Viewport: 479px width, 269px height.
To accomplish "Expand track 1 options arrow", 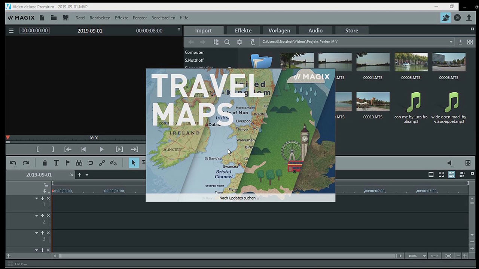I will (37, 198).
